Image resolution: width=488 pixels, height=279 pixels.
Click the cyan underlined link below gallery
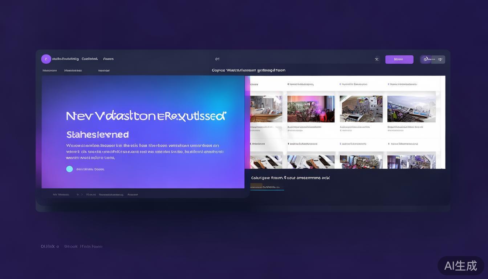coord(267,187)
